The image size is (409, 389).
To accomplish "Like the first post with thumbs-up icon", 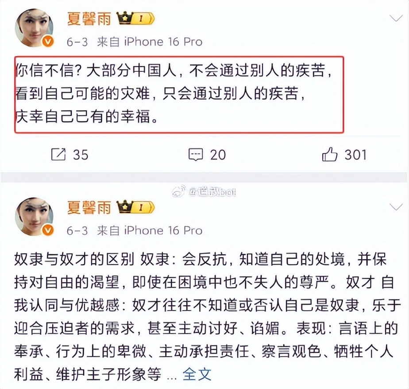I will click(330, 154).
